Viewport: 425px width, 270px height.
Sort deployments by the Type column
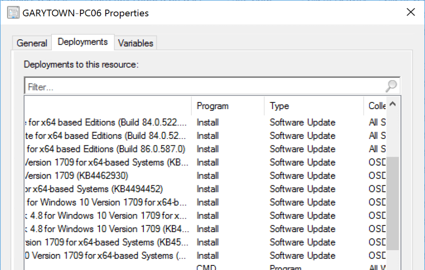[279, 106]
